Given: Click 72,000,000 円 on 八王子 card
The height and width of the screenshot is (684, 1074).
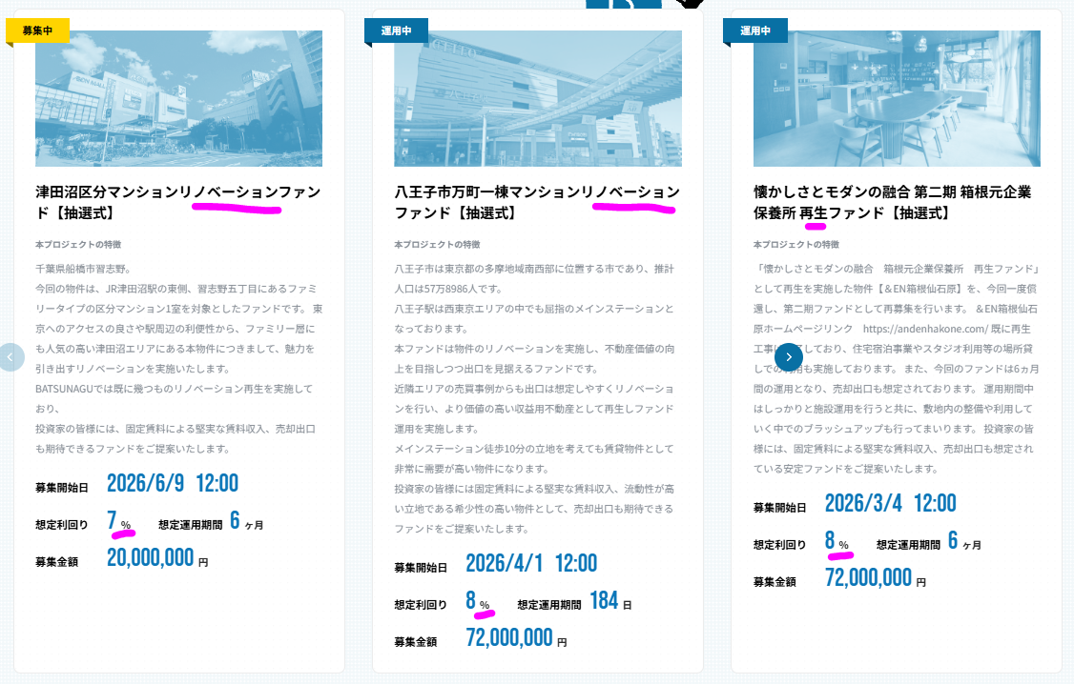Looking at the screenshot, I should (516, 638).
